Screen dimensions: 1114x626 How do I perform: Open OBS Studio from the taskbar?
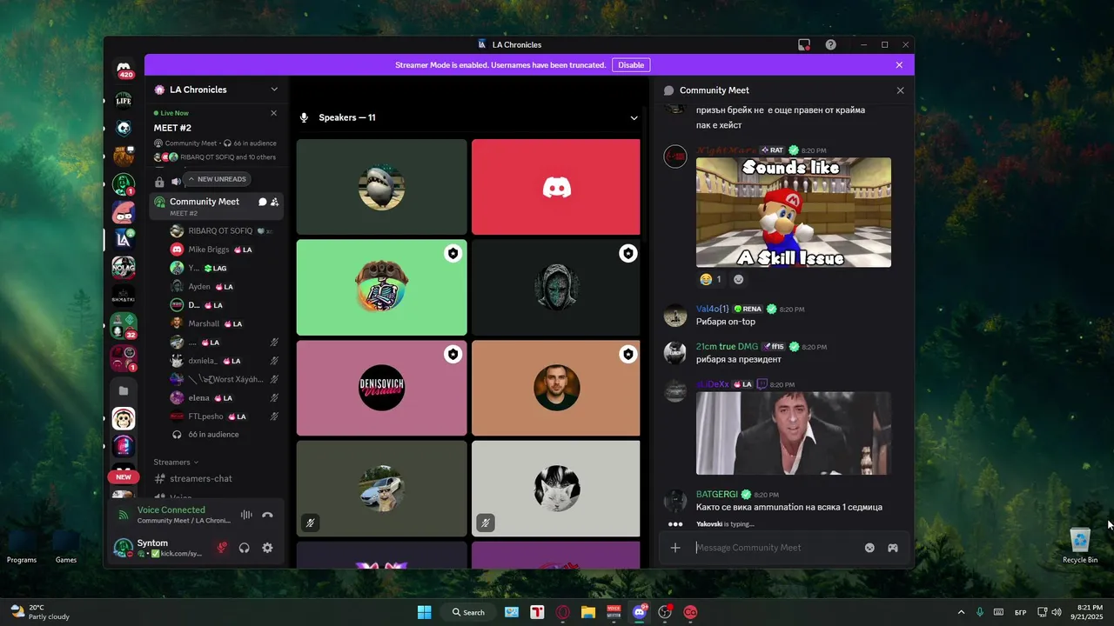[x=666, y=612]
